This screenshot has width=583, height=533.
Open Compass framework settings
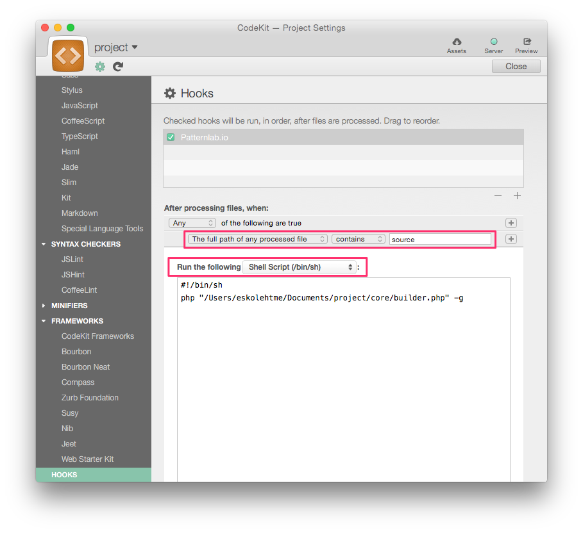[78, 382]
